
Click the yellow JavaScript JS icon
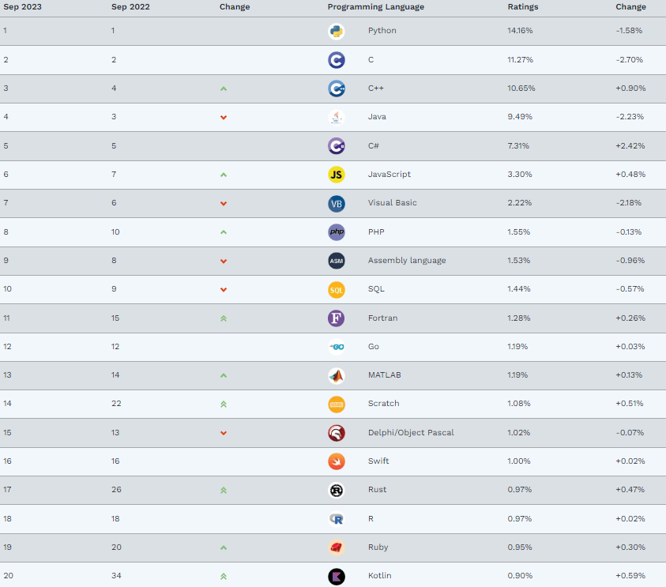pos(337,175)
